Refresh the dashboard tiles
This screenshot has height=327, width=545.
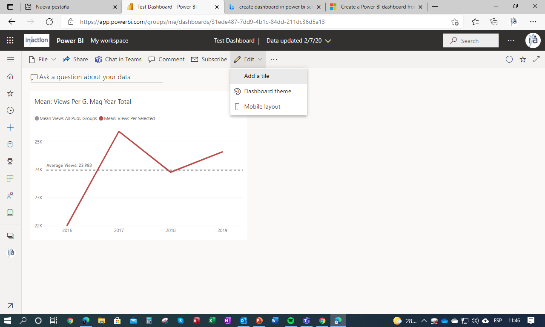(509, 59)
